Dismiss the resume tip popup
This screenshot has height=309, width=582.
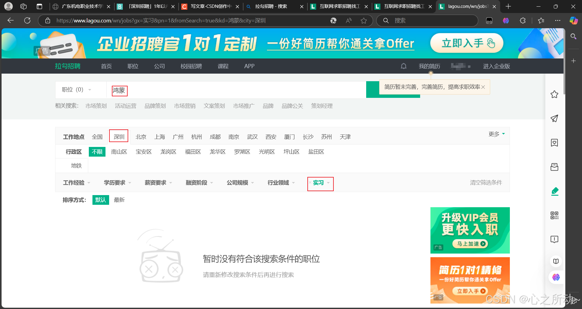point(483,87)
